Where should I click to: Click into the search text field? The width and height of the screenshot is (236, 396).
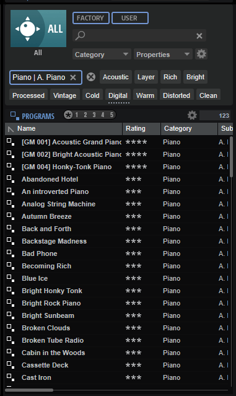(x=139, y=35)
